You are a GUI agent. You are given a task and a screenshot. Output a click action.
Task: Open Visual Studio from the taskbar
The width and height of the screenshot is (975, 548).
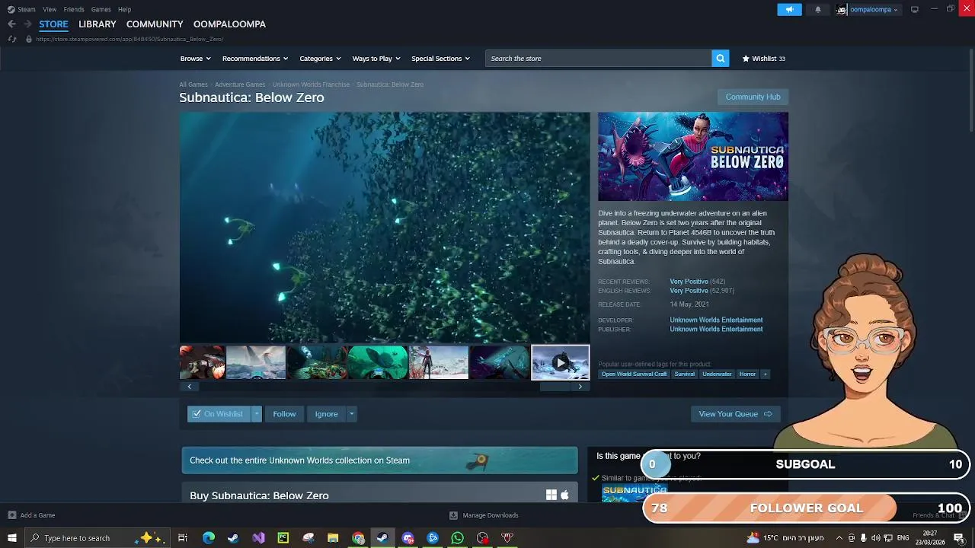click(258, 538)
